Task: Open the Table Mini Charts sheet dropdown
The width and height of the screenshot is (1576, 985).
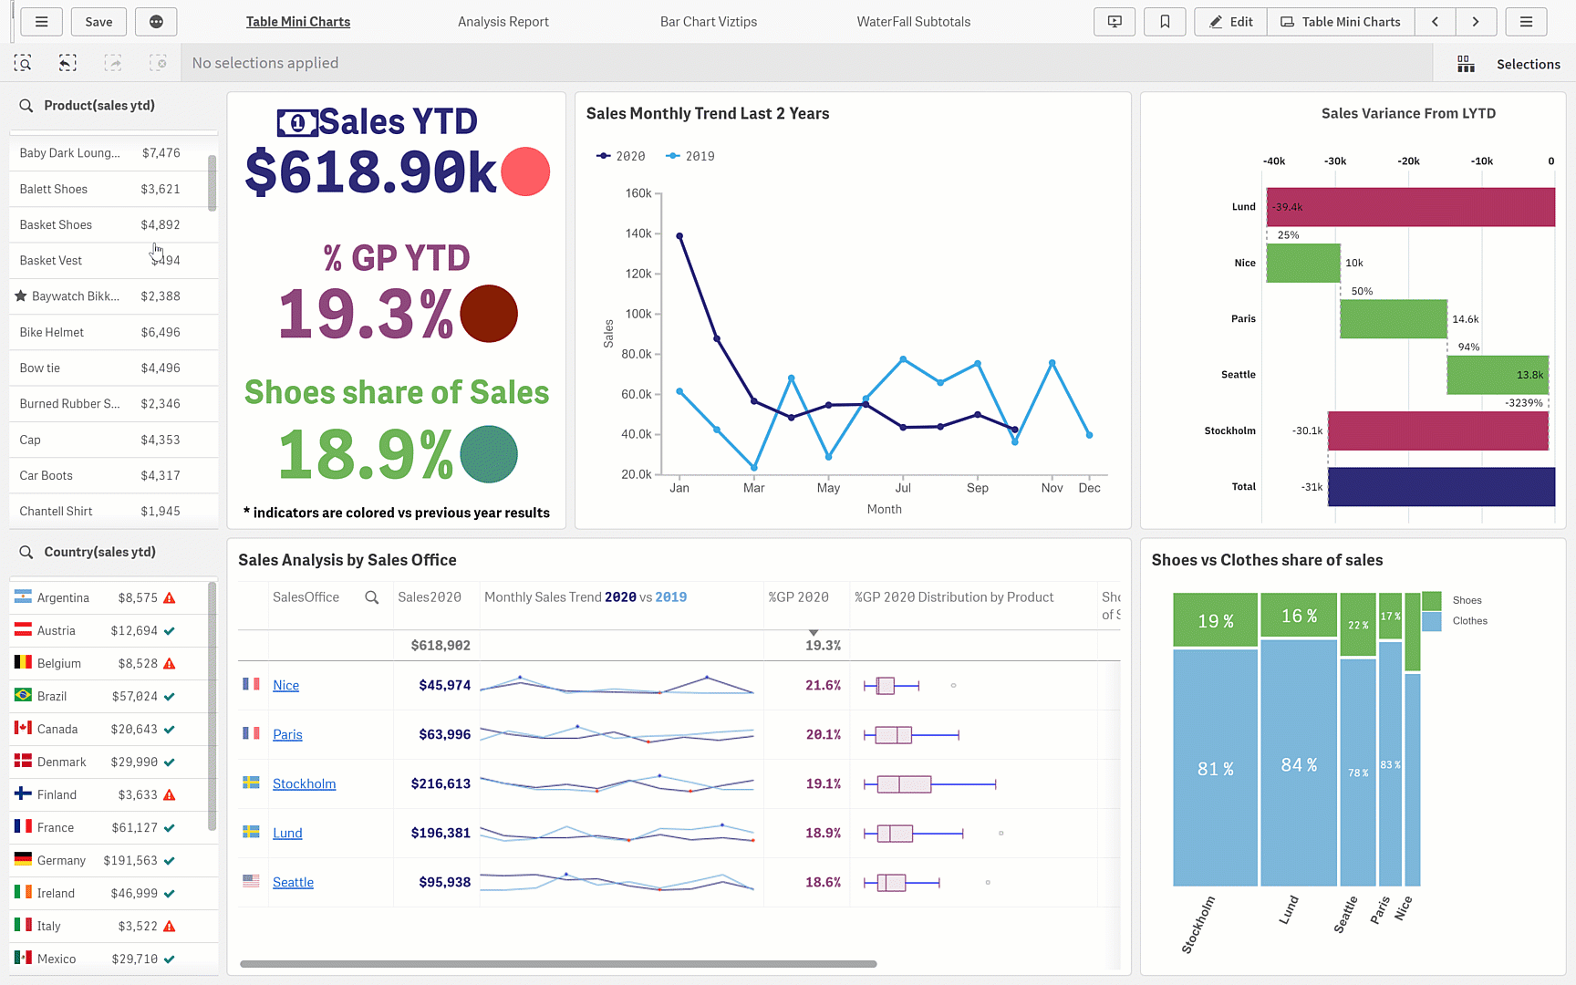Action: tap(1341, 22)
